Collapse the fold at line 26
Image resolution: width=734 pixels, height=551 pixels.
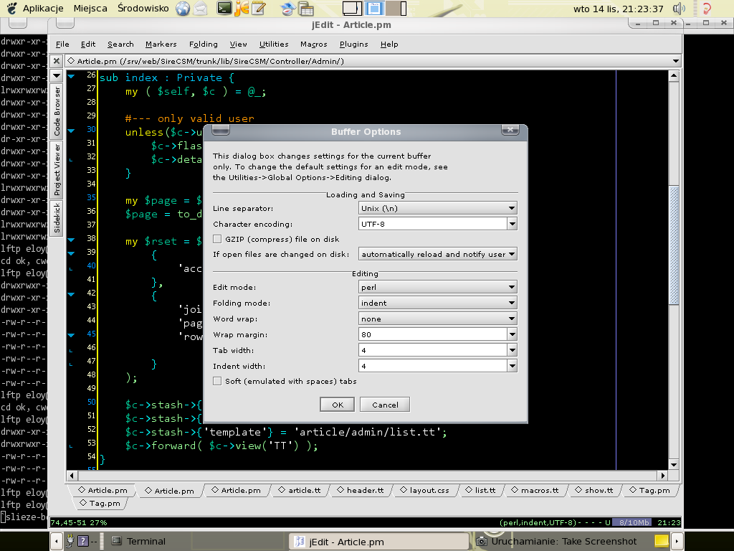coord(71,77)
